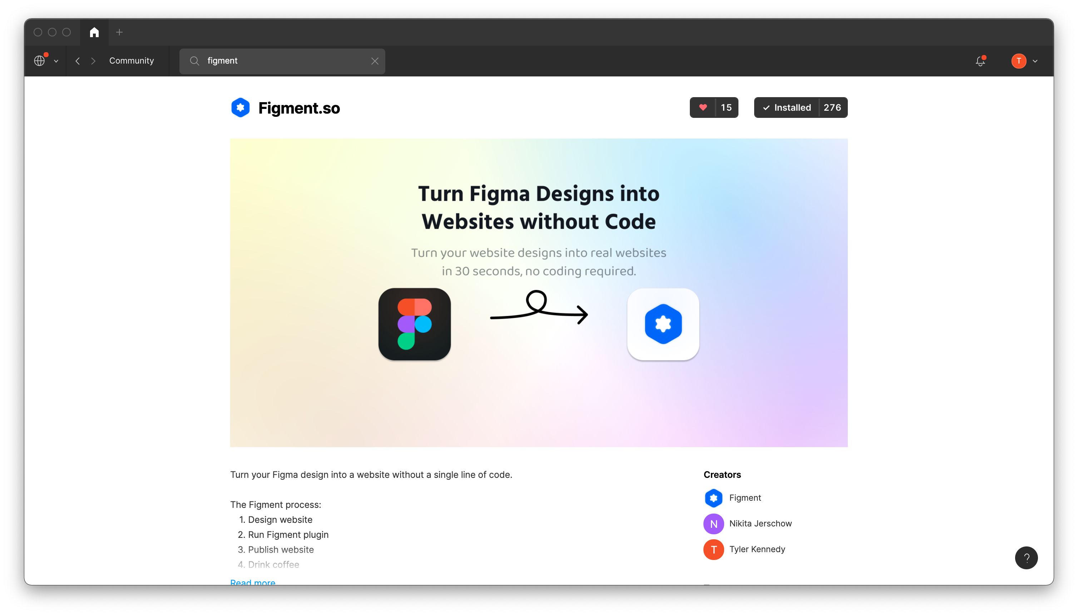The image size is (1078, 615).
Task: Click the macOS window minimize button
Action: tap(53, 32)
